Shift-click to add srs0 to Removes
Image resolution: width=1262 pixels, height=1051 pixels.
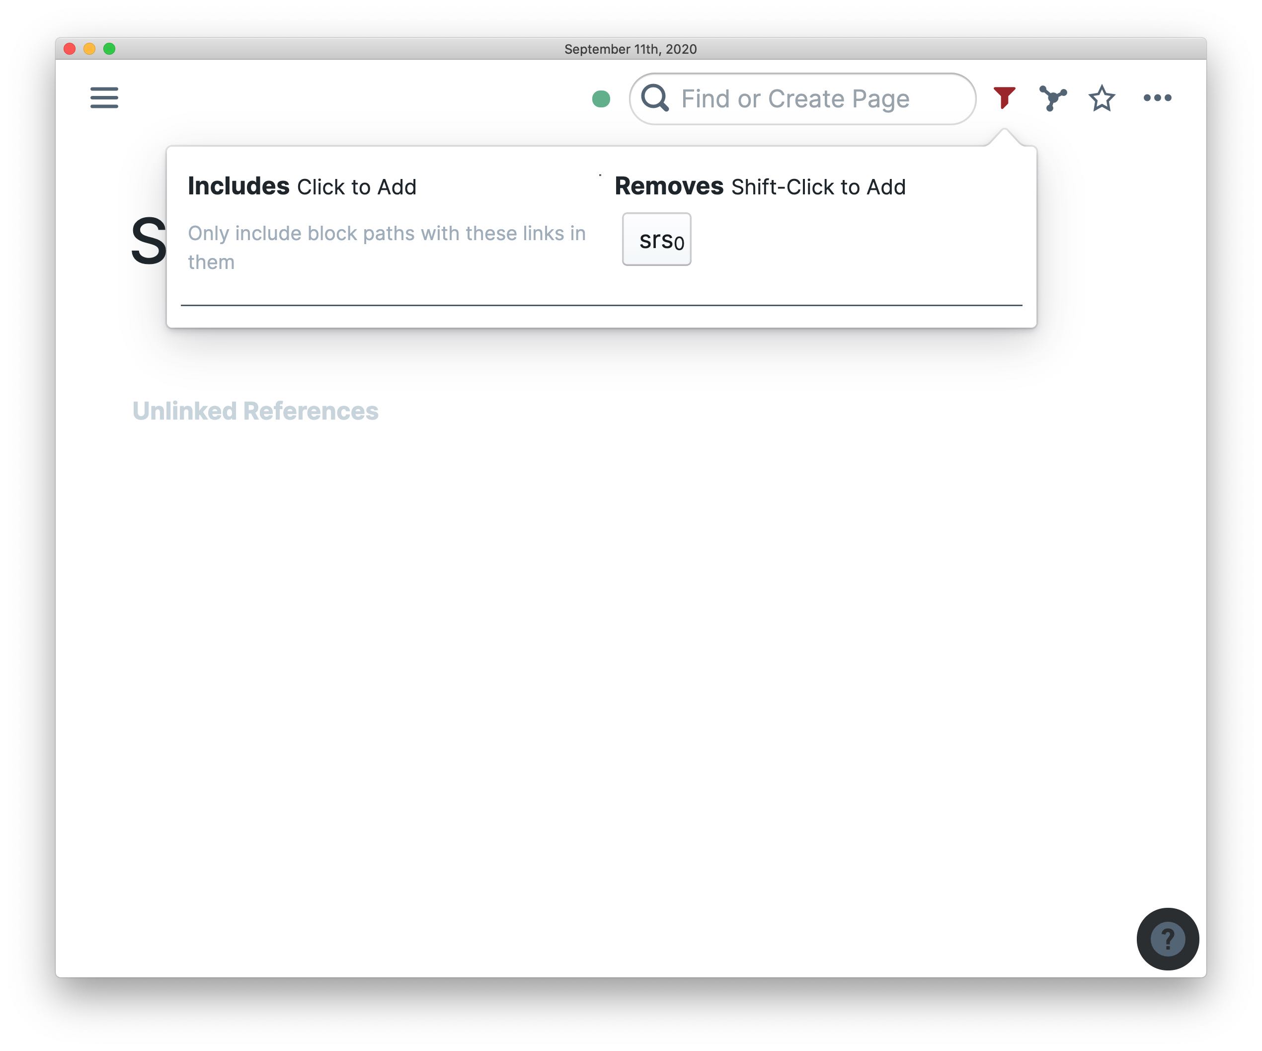[657, 239]
